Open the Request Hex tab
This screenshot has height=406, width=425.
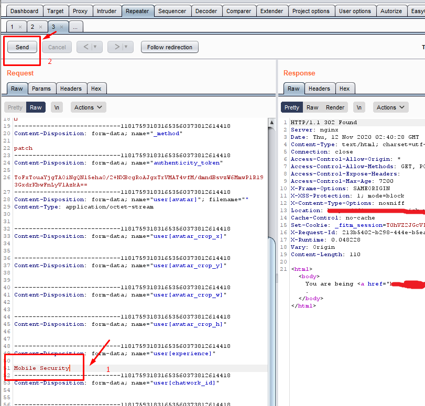coord(96,89)
